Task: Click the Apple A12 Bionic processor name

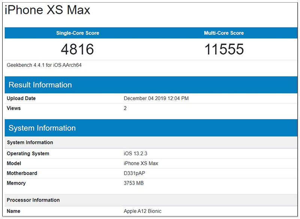Action: 142,211
